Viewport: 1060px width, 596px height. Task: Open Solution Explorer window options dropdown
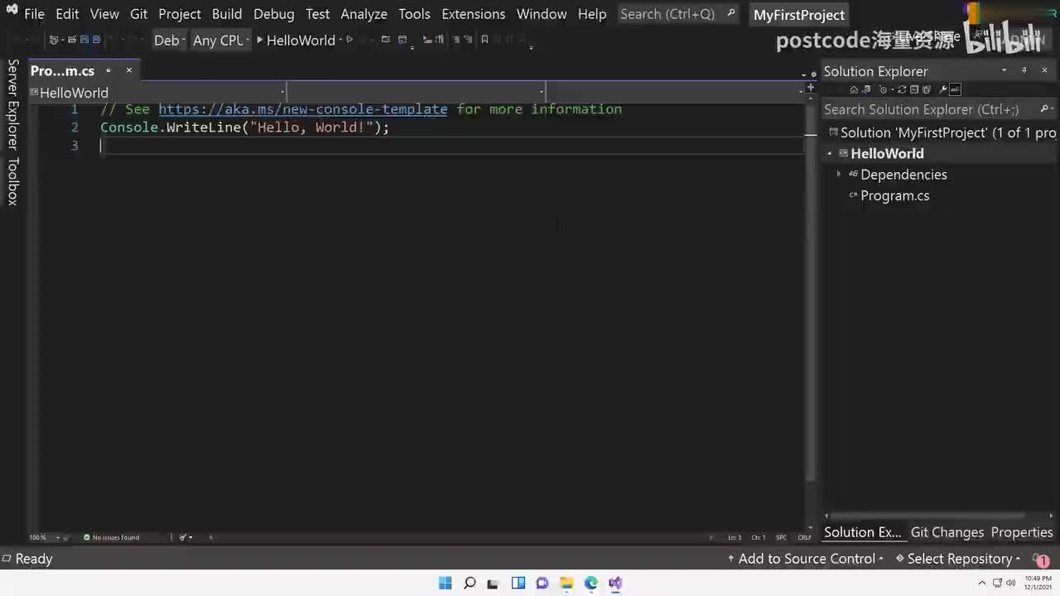(x=1005, y=70)
